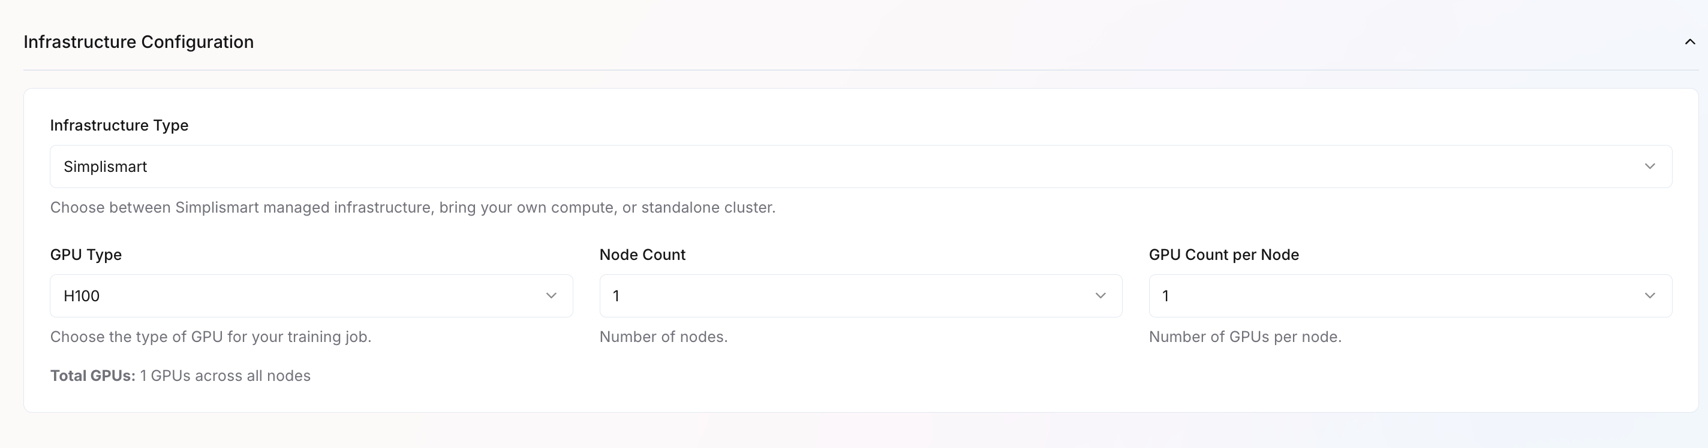This screenshot has width=1708, height=448.
Task: Click the Infrastructure Configuration heading
Action: [x=138, y=42]
